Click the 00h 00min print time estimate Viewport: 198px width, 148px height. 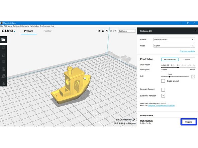pyautogui.click(x=146, y=121)
